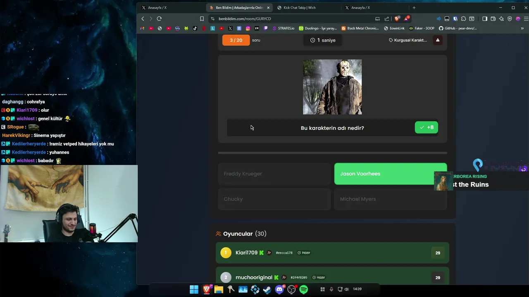Open the GitHub pear-devs bookmark
529x297 pixels.
458,28
